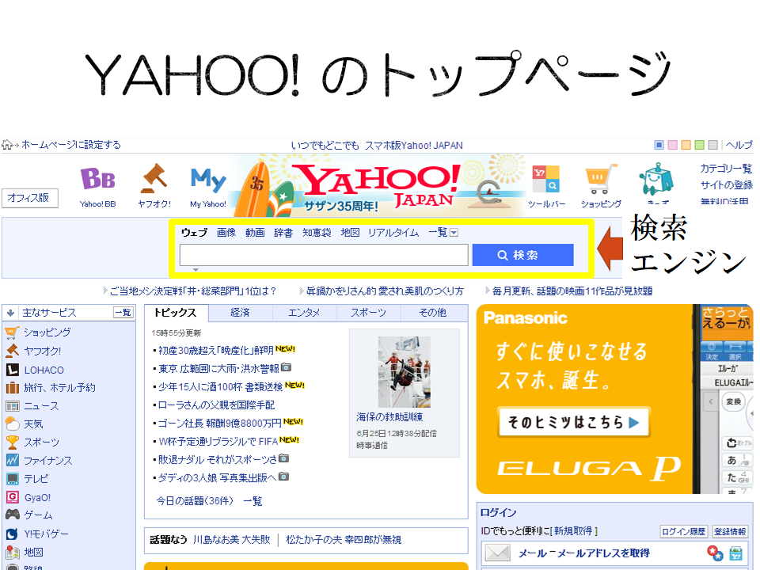This screenshot has width=760, height=570.
Task: Open headline ローラさんの父親を国際手配
Action: click(216, 405)
